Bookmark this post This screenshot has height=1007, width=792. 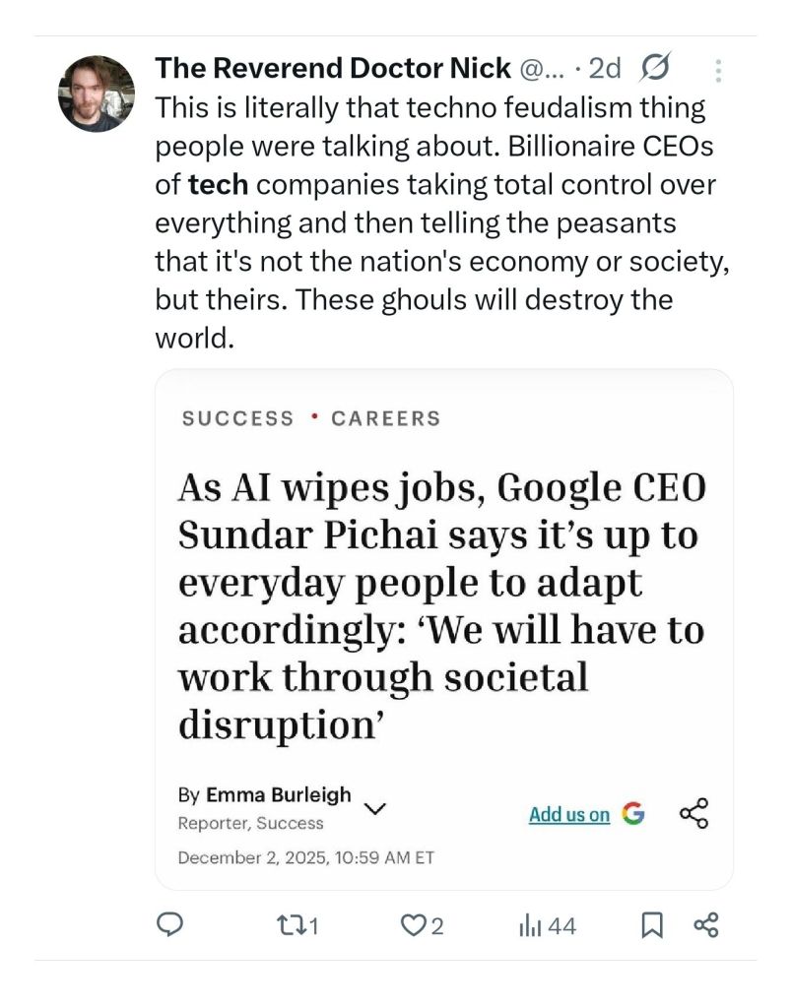point(651,925)
